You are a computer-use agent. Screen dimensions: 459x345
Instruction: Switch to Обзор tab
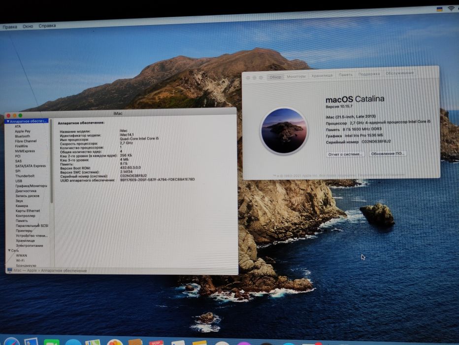[x=275, y=77]
